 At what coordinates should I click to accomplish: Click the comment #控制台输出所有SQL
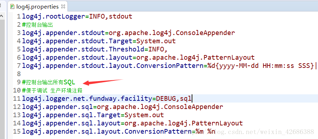coord(48,82)
